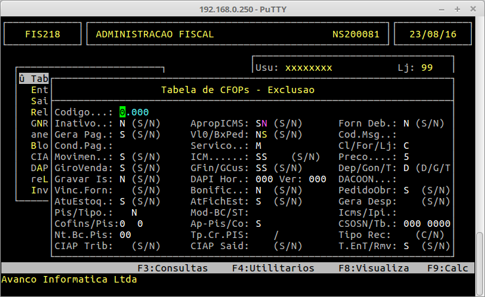The image size is (485, 297).
Task: Click the Preco field value
Action: (407, 157)
